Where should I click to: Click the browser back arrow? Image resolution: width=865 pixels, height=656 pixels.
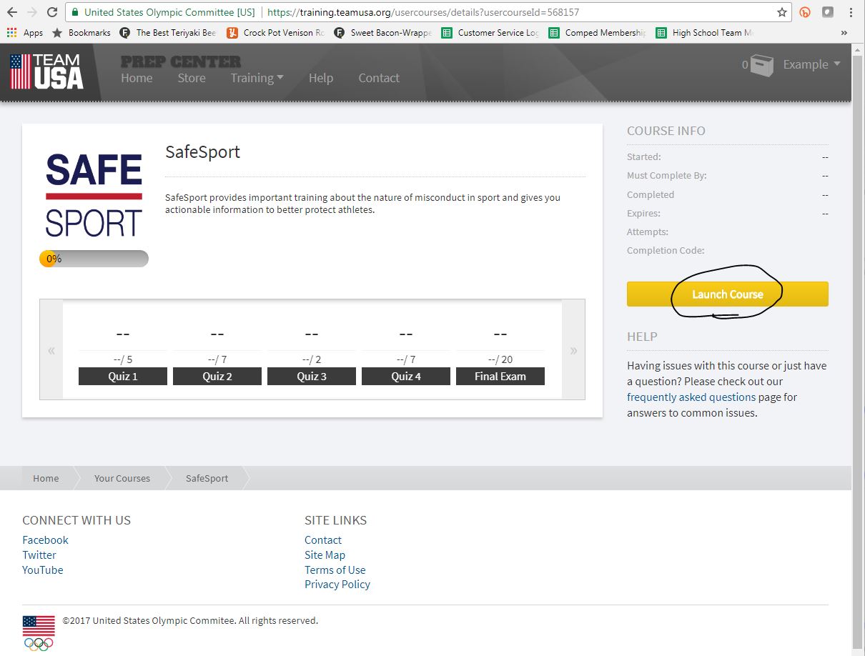[x=11, y=12]
